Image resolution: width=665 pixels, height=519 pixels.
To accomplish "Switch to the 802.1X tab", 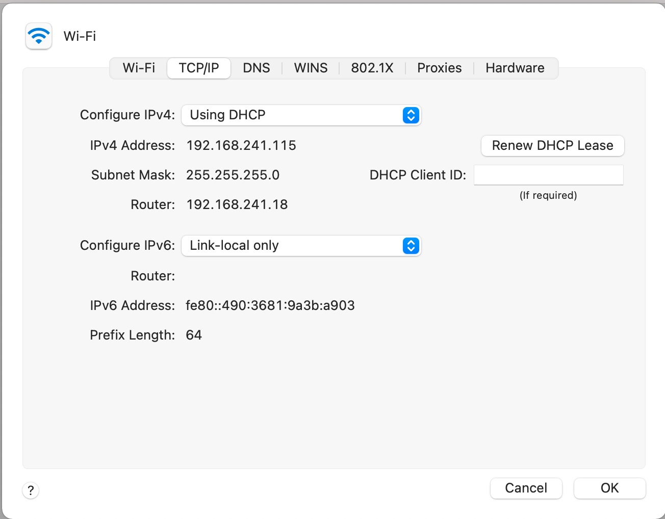I will tap(372, 68).
